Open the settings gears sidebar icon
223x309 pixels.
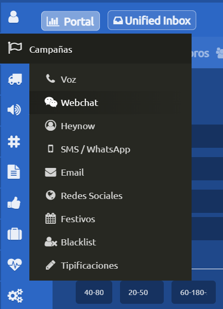[15, 296]
